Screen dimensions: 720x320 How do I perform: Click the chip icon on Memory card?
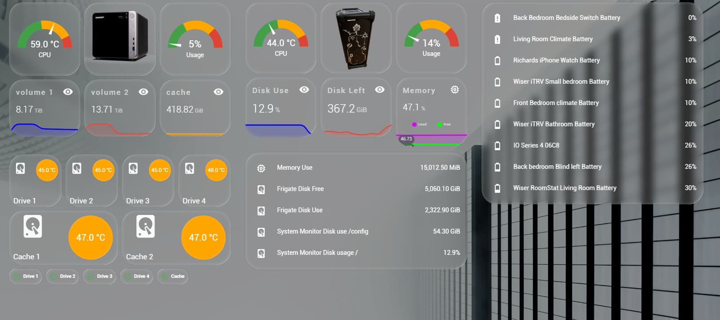pos(455,90)
